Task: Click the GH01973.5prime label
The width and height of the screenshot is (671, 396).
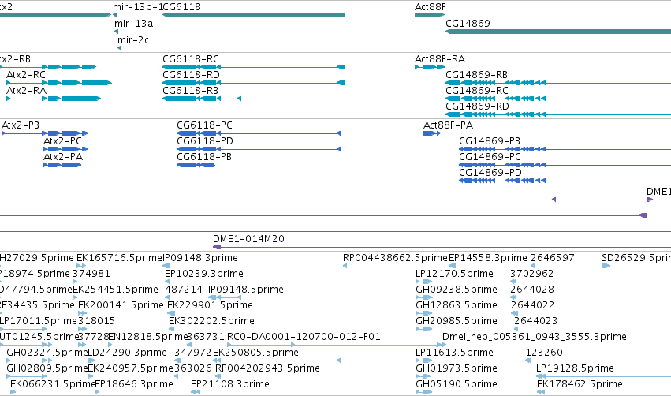Action: [x=457, y=369]
